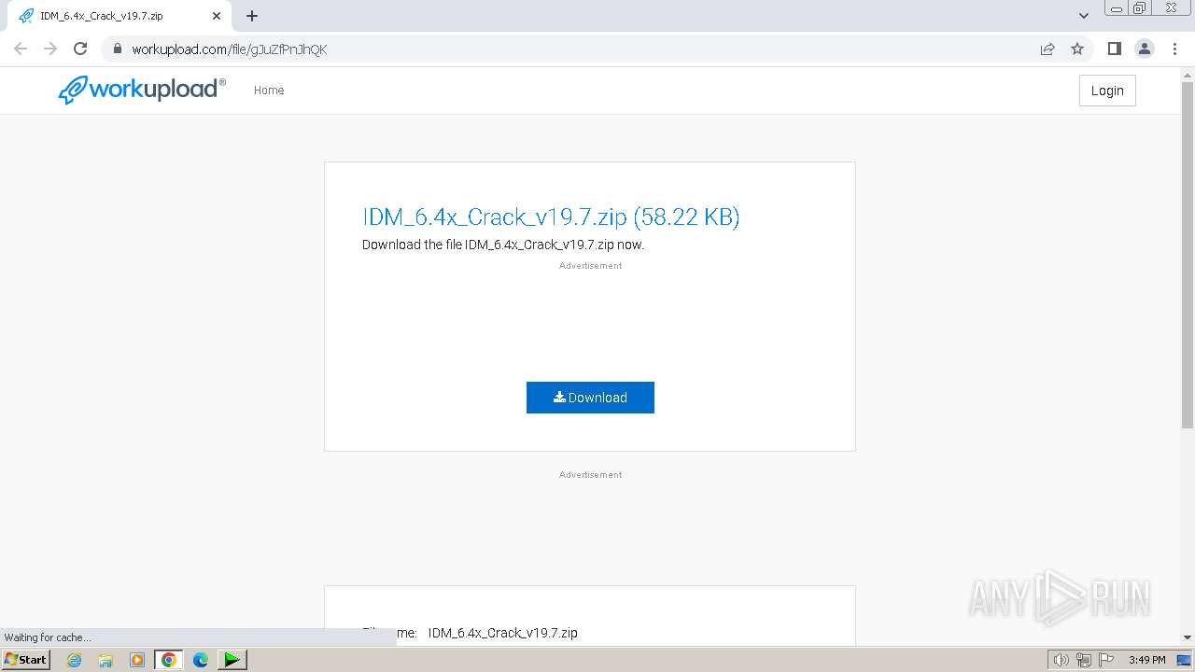Reload the workupload page
The width and height of the screenshot is (1195, 672).
point(80,49)
